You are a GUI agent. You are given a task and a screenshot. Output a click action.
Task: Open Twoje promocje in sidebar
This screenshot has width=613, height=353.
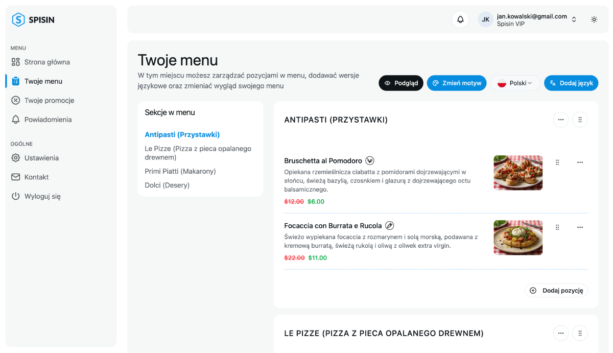[49, 101]
